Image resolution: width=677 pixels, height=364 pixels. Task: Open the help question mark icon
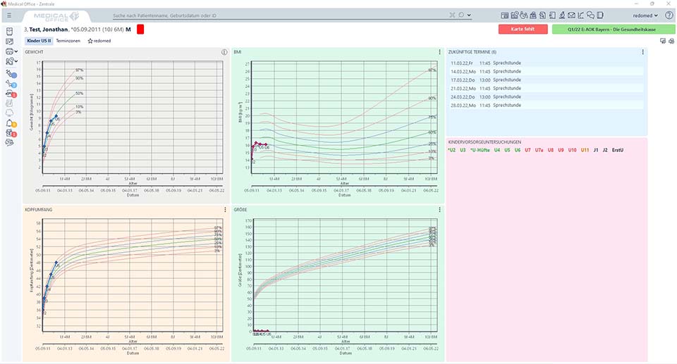click(669, 15)
